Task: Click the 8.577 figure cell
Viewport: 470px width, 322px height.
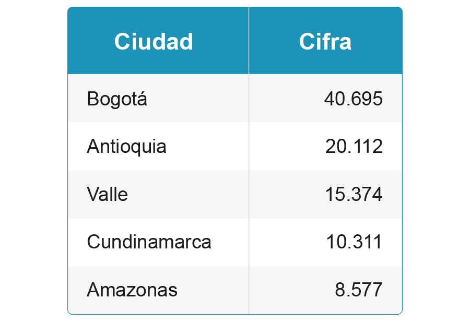Action: tap(358, 290)
